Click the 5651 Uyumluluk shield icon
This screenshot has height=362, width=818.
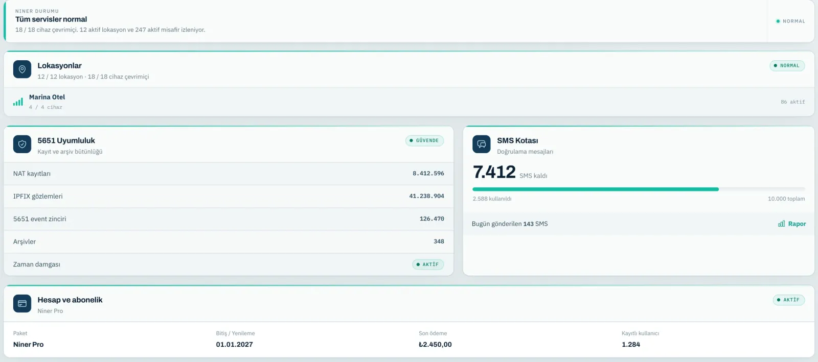[x=22, y=144]
